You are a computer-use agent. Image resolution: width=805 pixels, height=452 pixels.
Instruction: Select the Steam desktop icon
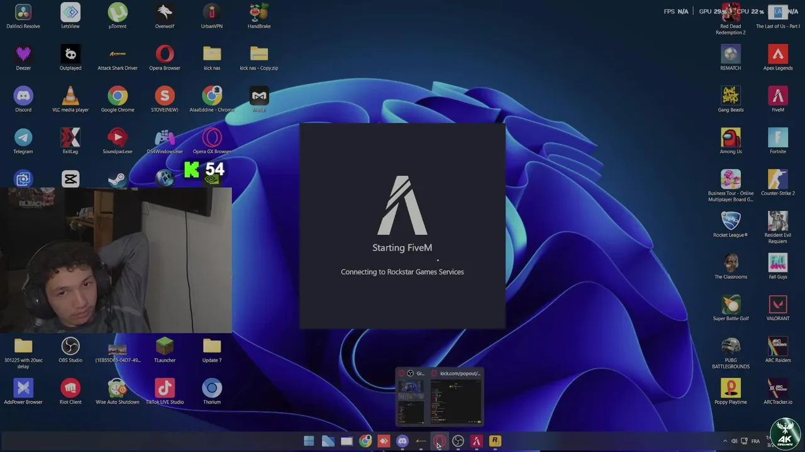click(118, 180)
